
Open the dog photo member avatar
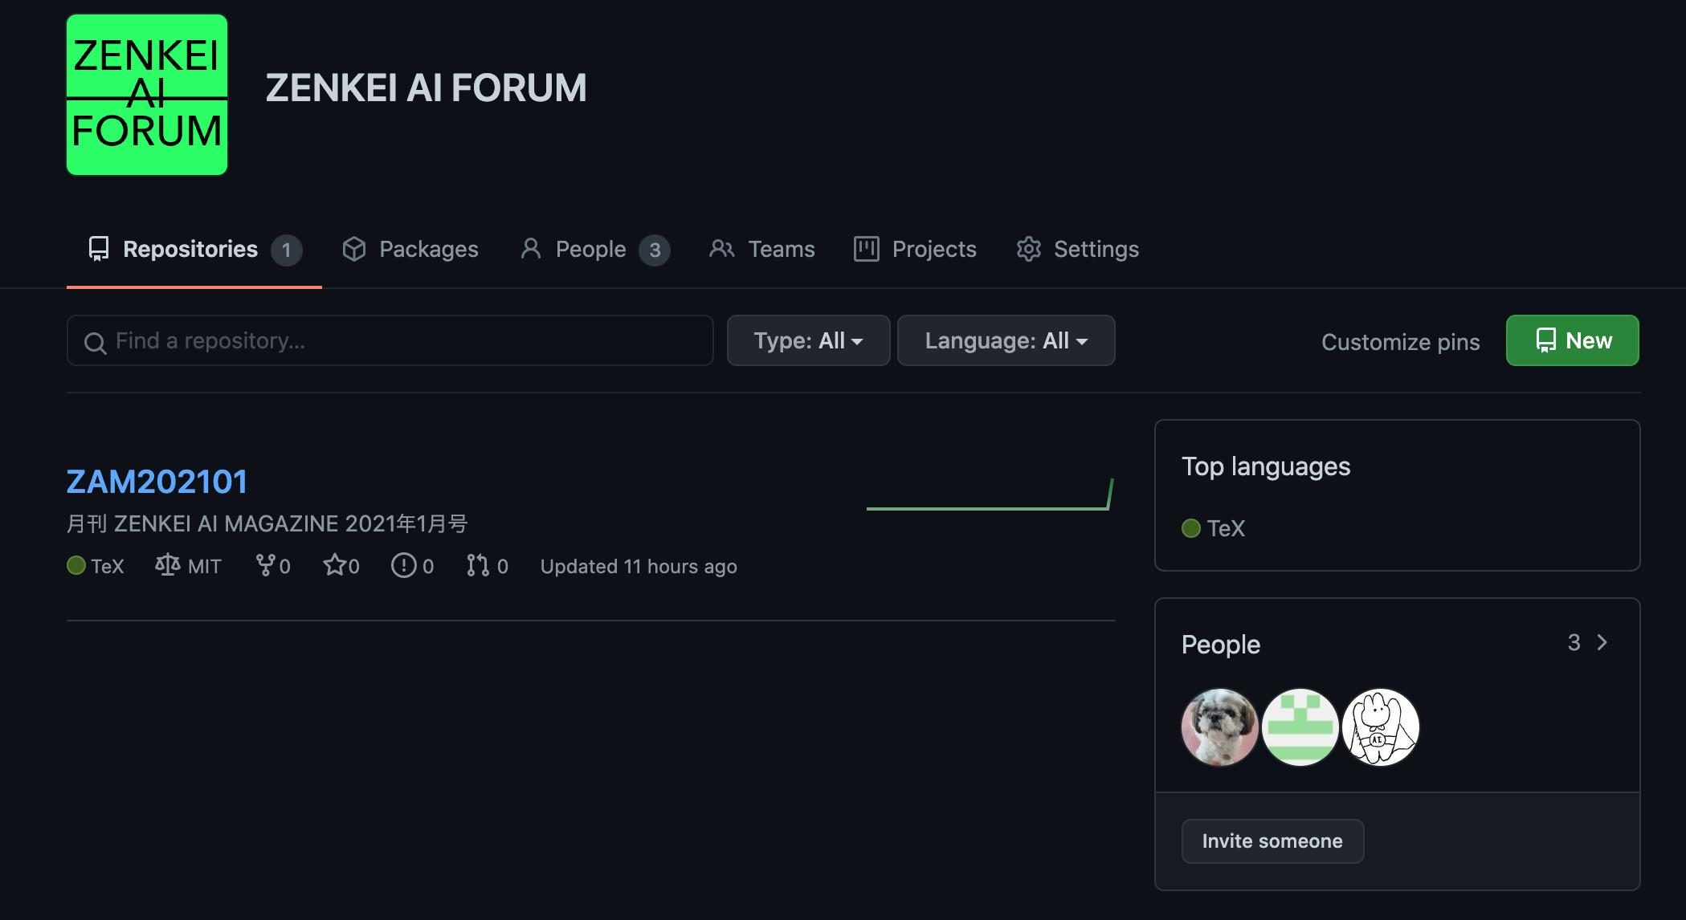pos(1220,727)
